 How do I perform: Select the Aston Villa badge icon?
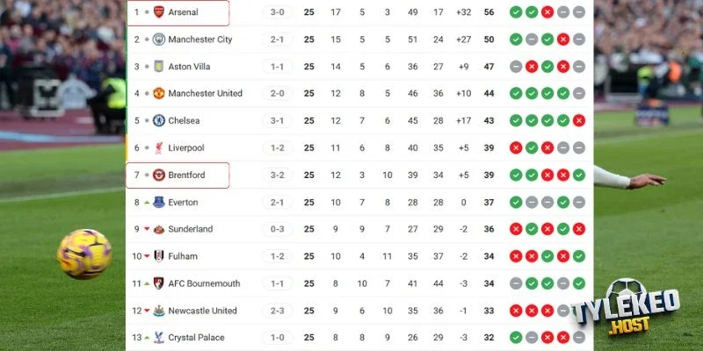(x=159, y=67)
